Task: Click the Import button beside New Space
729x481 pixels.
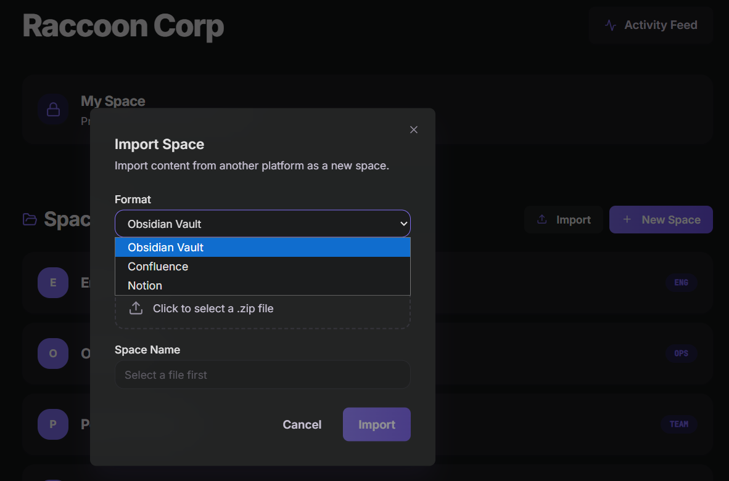Action: (x=563, y=220)
